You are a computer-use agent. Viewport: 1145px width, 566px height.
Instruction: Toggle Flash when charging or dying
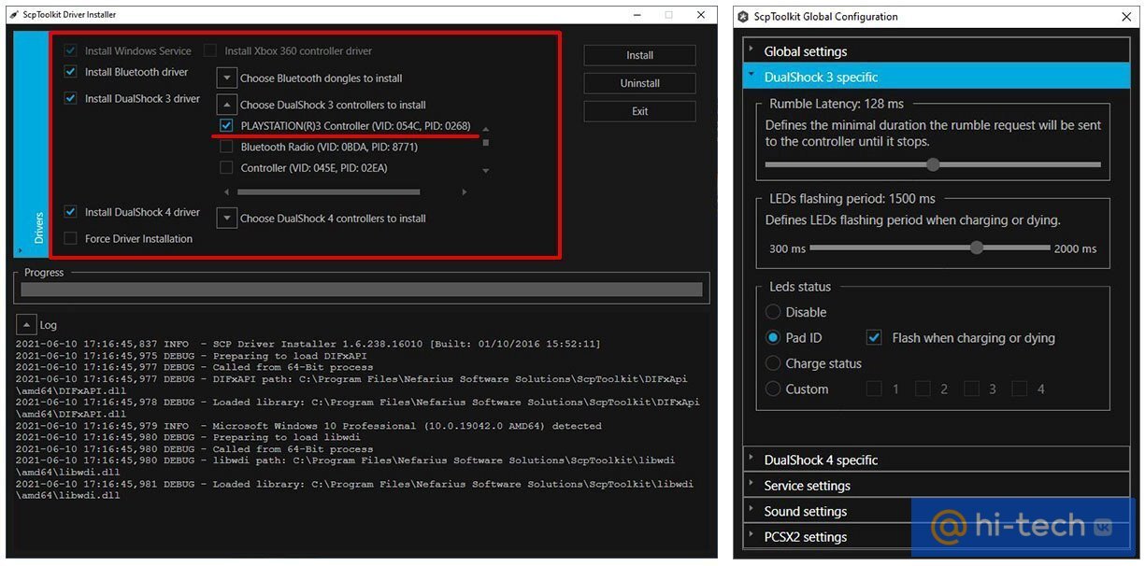pos(874,337)
